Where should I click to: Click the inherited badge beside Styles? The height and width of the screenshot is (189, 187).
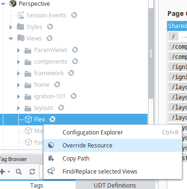[x=50, y=27]
